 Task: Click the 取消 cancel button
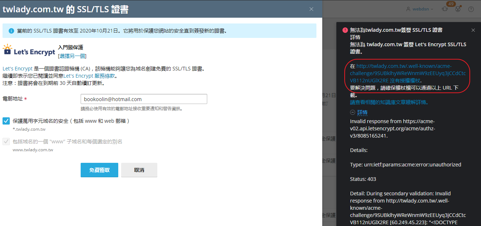coord(139,170)
